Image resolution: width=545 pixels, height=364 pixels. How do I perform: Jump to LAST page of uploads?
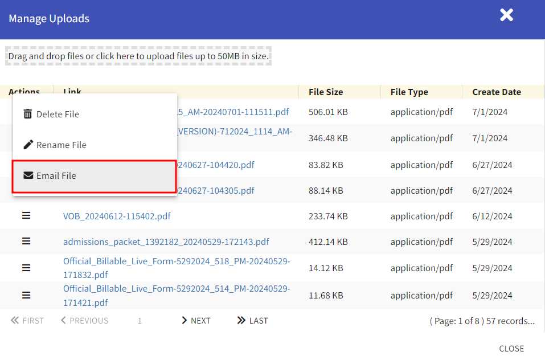(x=252, y=321)
